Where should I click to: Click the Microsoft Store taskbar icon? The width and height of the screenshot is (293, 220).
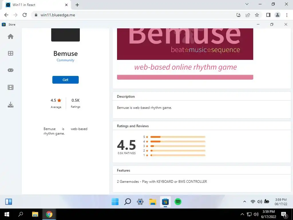(x=165, y=202)
